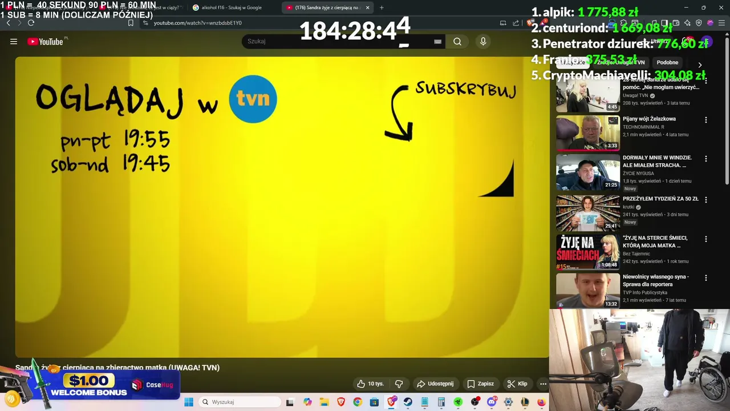Click the TVN logo in the video end screen
The height and width of the screenshot is (411, 730).
pyautogui.click(x=253, y=99)
